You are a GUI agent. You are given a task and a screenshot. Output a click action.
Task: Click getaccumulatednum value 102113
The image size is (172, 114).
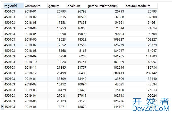point(106,96)
